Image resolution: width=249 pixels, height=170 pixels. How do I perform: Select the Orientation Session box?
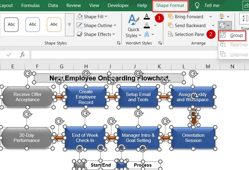tap(193, 138)
